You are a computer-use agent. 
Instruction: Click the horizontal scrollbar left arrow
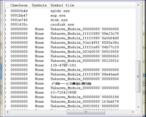[x=7, y=112]
